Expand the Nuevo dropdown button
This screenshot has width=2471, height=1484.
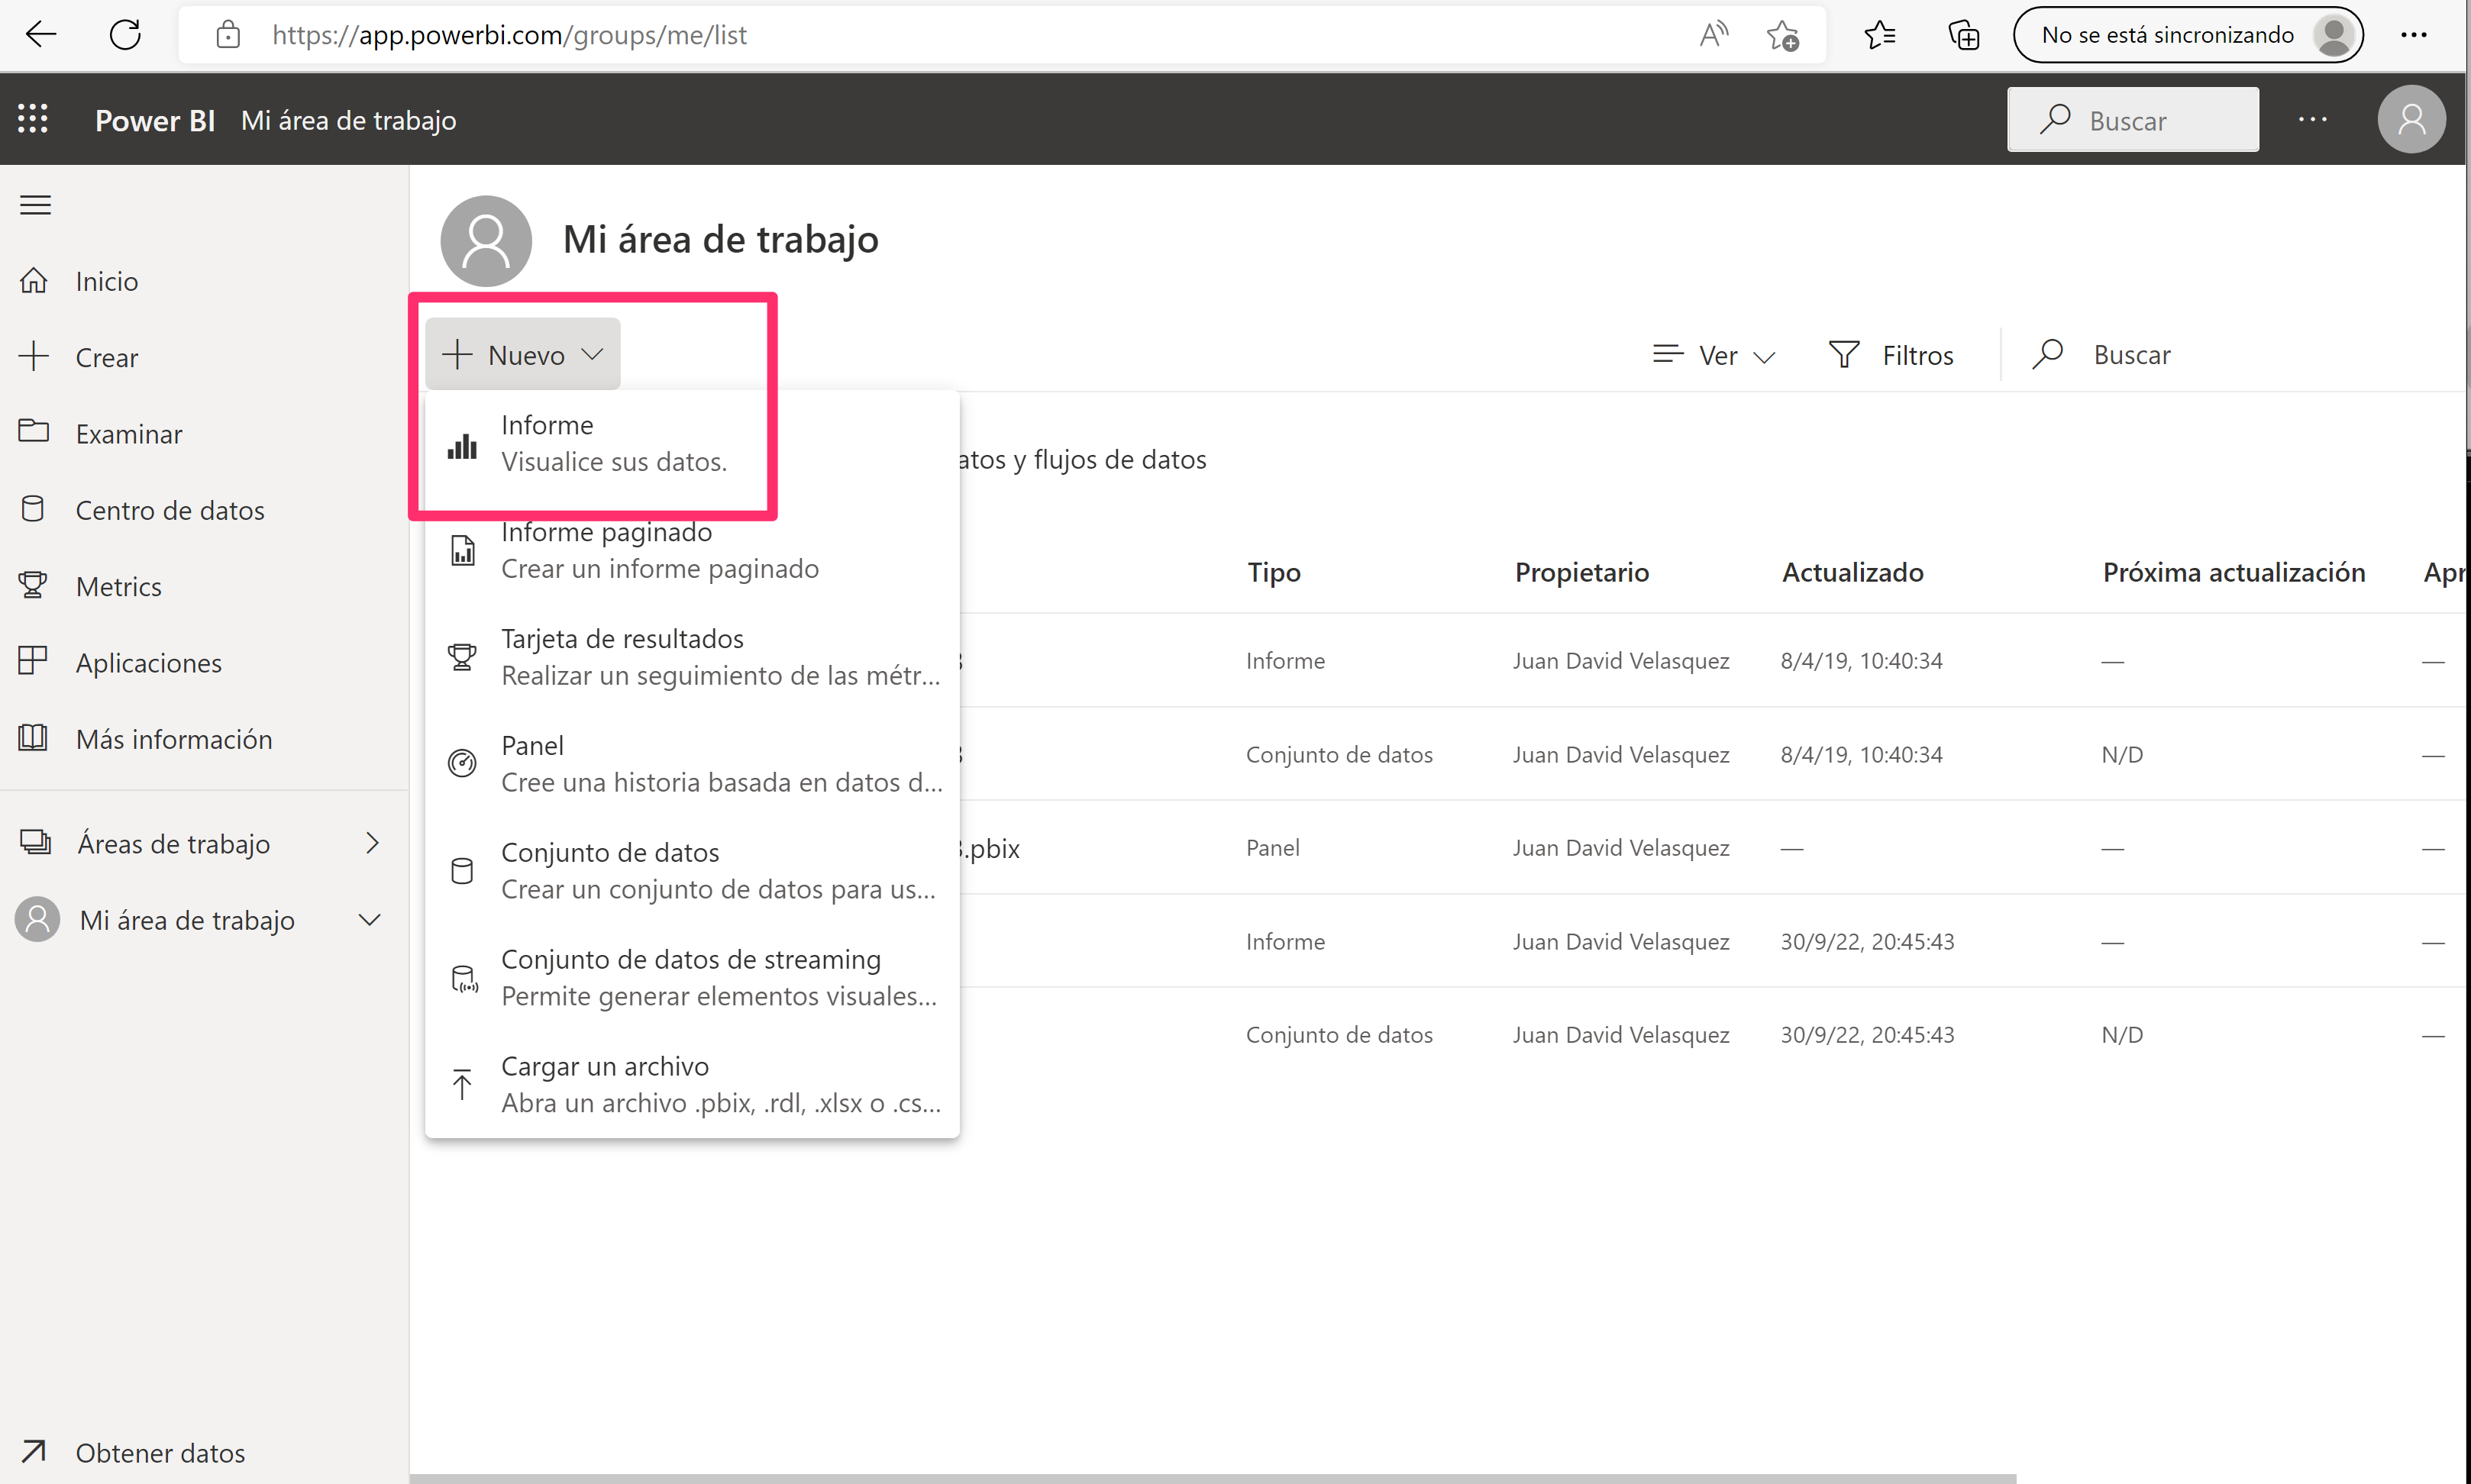tap(523, 354)
